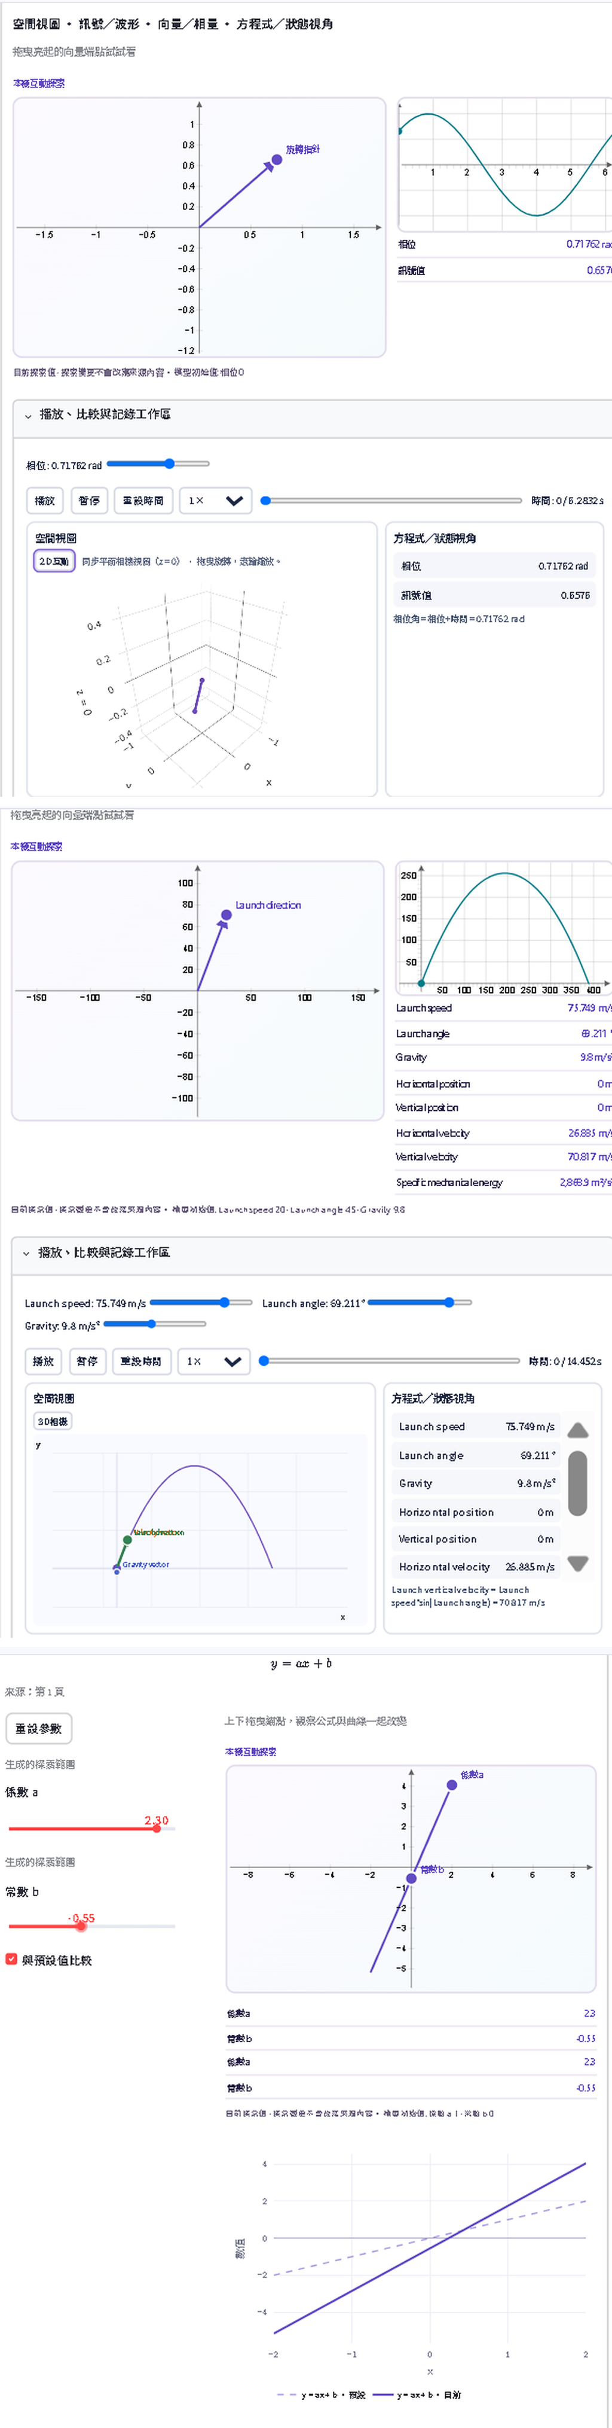Click the 'Vertical velocity' row showing 70.817 m/s
Viewport: 612px width, 2428px height.
(x=504, y=1156)
